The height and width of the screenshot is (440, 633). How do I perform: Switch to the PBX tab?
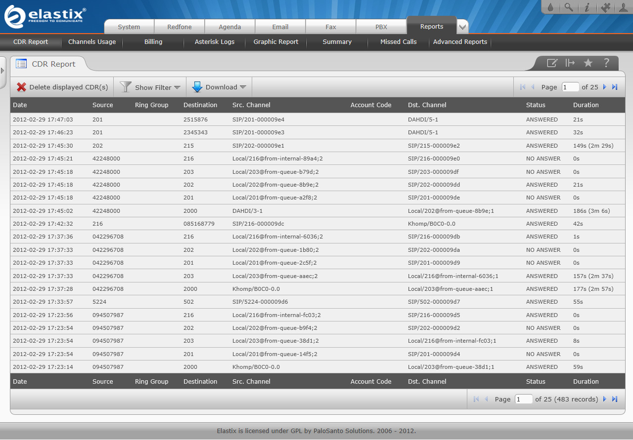pyautogui.click(x=381, y=27)
